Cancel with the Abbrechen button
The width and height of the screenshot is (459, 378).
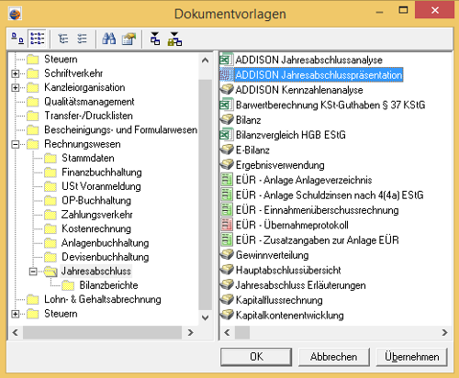[x=334, y=357]
